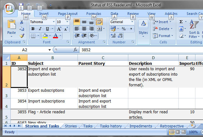
Task: Insert a new worksheet tab
Action: pyautogui.click(x=193, y=126)
